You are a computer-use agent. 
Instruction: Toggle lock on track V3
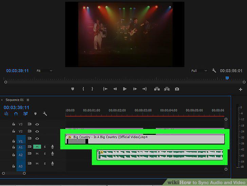point(14,124)
